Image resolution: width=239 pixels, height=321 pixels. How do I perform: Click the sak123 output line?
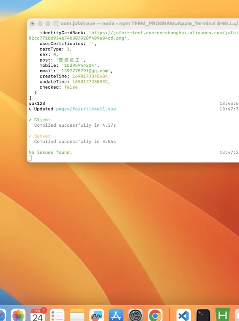point(37,104)
